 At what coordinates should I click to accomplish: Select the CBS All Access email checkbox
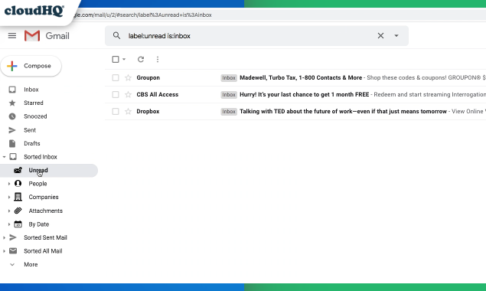click(116, 94)
